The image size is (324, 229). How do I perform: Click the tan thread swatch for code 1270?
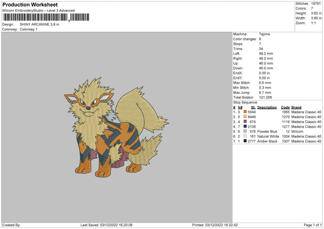pyautogui.click(x=245, y=117)
